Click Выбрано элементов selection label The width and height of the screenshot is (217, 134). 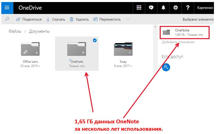[198, 19]
